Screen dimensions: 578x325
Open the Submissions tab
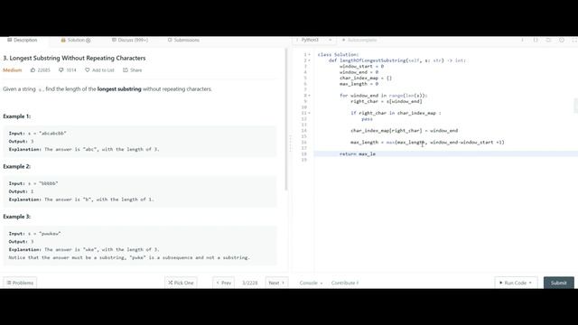tap(183, 40)
